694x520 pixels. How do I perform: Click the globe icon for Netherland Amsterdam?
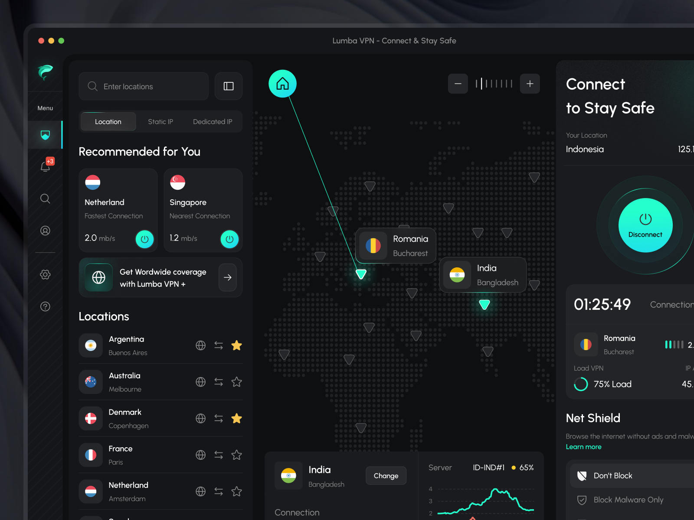[x=200, y=491]
